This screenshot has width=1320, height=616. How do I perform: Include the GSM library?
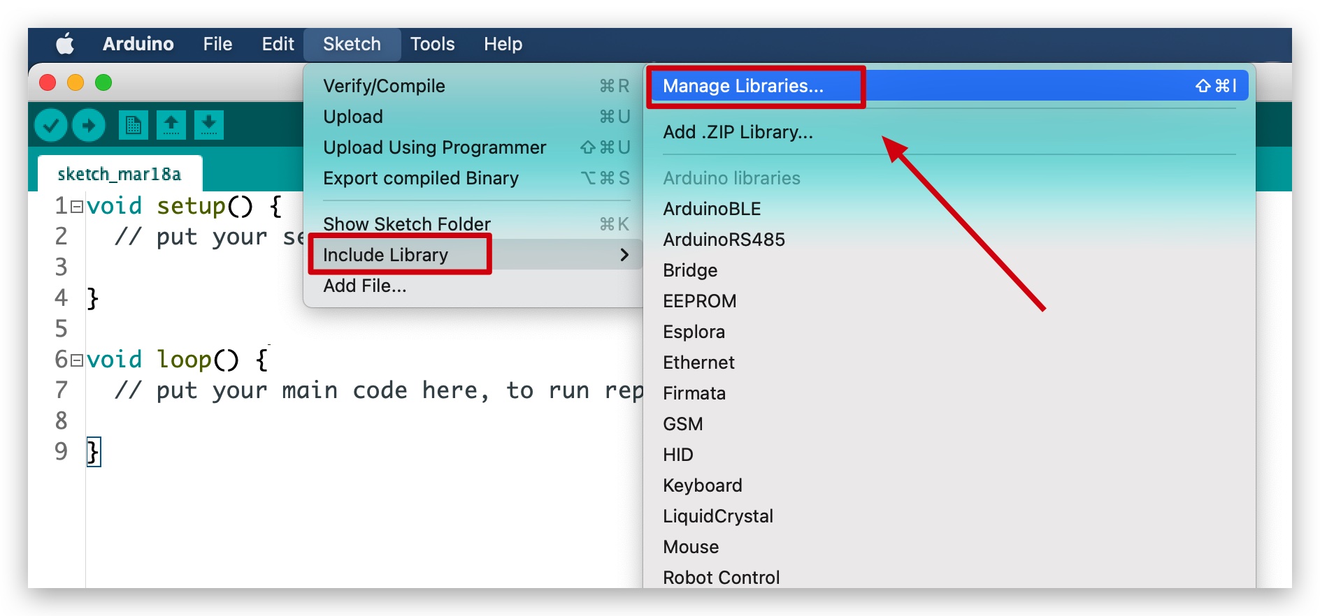tap(949, 424)
